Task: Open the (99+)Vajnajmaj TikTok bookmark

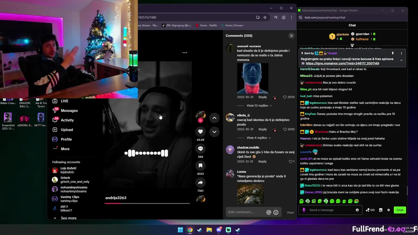Action: (x=177, y=25)
